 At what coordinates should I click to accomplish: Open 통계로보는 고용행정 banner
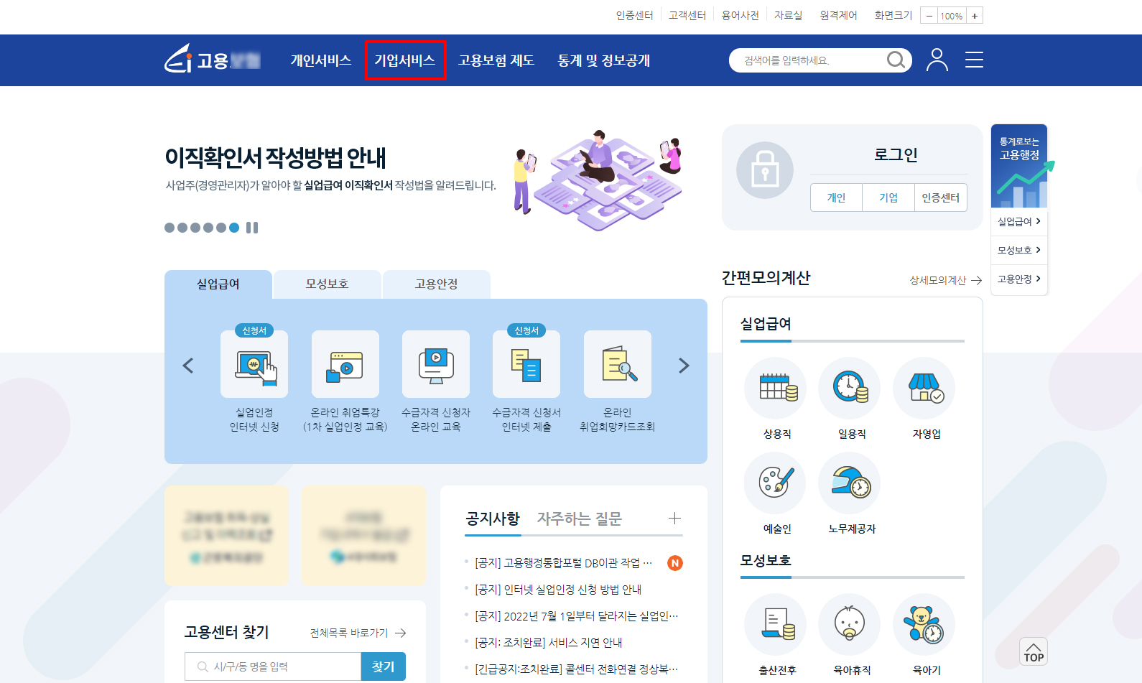(x=1019, y=166)
